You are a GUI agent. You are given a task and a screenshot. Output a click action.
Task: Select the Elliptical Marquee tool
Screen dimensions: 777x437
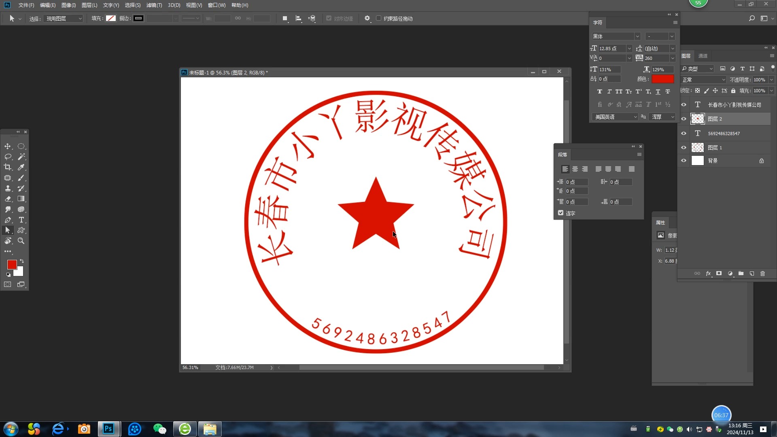[x=21, y=146]
